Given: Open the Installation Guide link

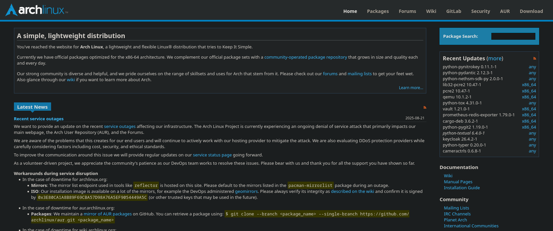Looking at the screenshot, I should click(x=462, y=188).
